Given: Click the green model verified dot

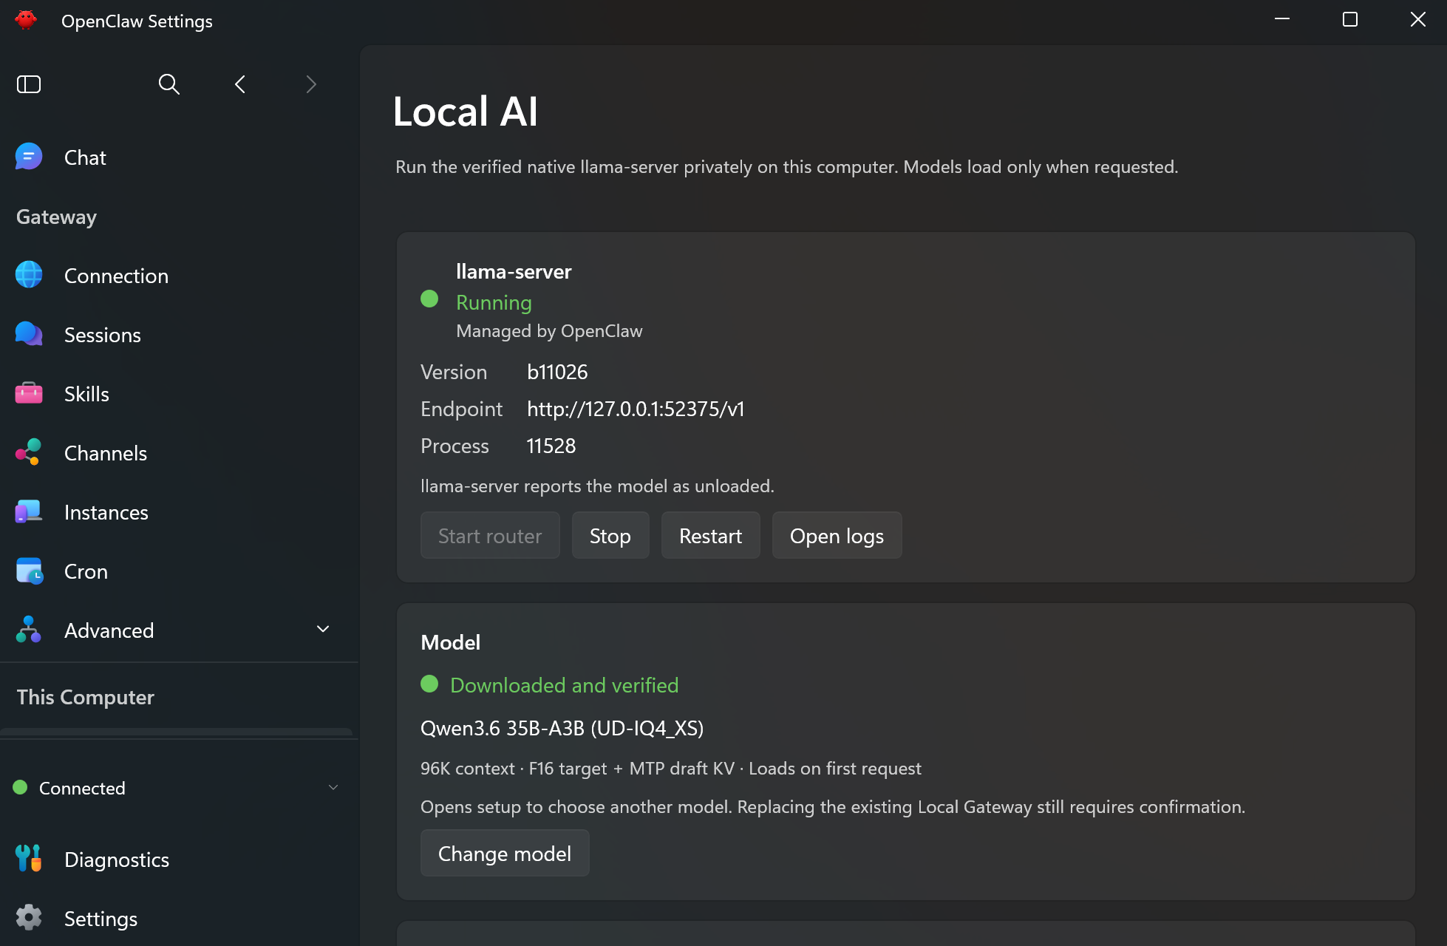Looking at the screenshot, I should click(429, 684).
